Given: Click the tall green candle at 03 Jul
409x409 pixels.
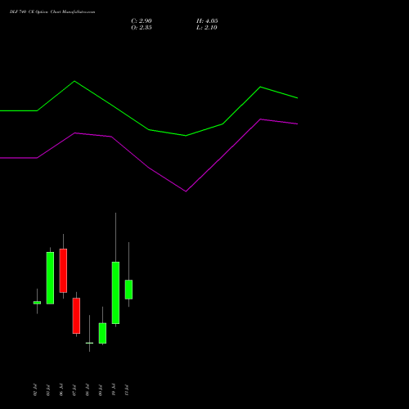Looking at the screenshot, I should [x=50, y=278].
